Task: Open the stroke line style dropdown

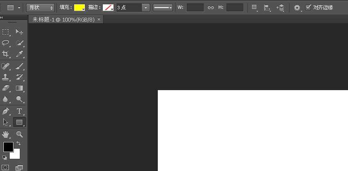Action: 163,8
